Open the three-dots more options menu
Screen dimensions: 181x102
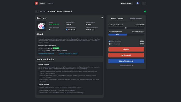tap(144, 3)
